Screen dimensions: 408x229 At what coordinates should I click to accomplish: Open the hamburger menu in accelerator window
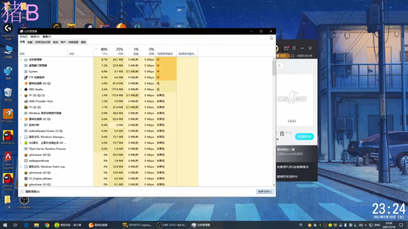[x=294, y=48]
